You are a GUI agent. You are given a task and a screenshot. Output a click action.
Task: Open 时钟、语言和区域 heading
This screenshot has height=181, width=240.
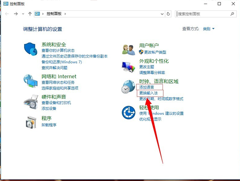pos(159,81)
